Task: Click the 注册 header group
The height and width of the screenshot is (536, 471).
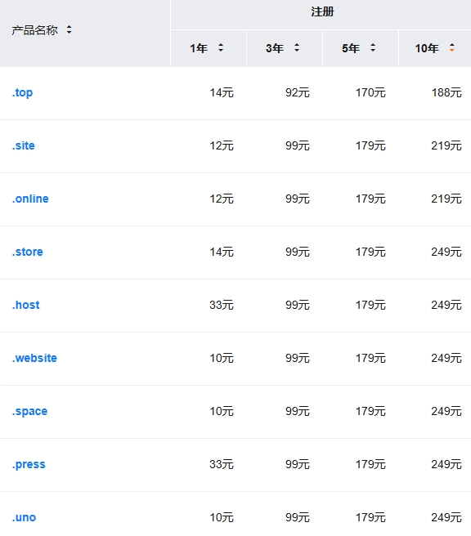Action: point(322,12)
